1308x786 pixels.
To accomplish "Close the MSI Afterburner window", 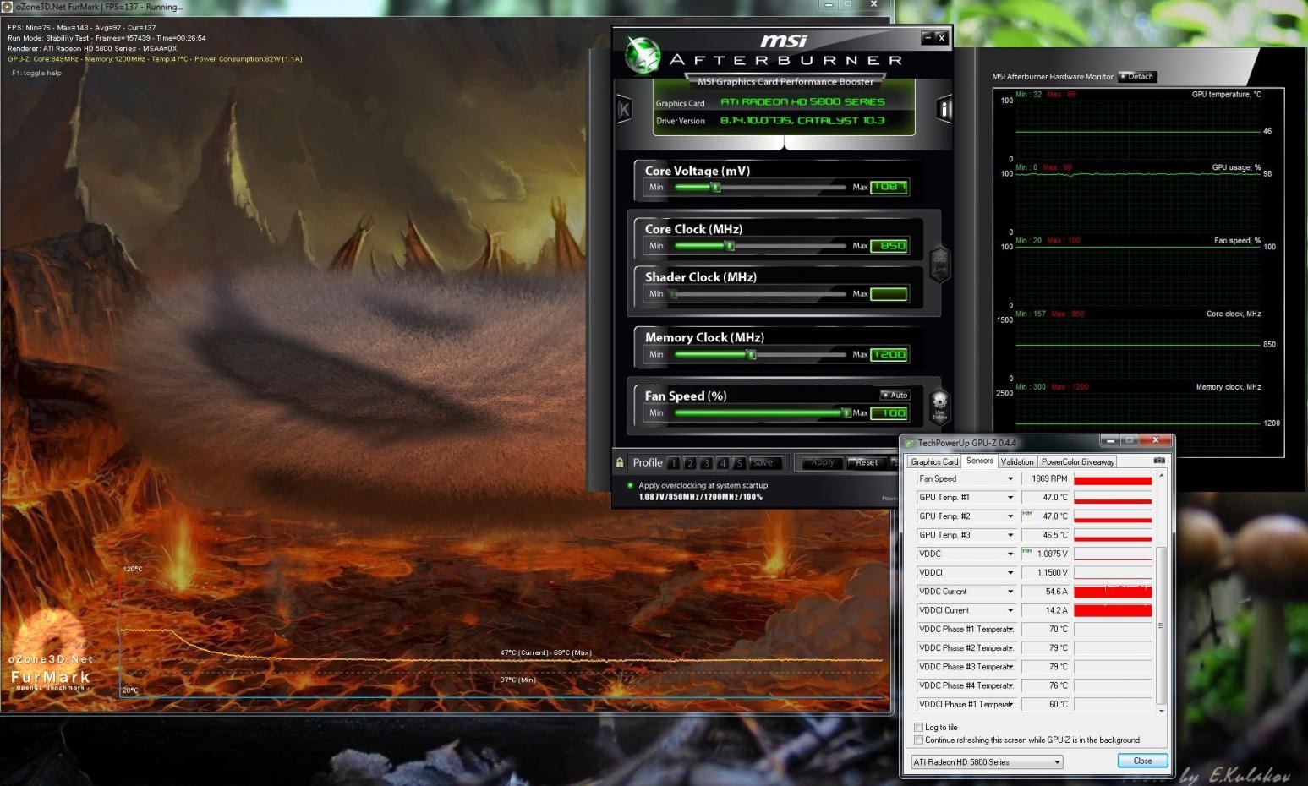I will [941, 37].
